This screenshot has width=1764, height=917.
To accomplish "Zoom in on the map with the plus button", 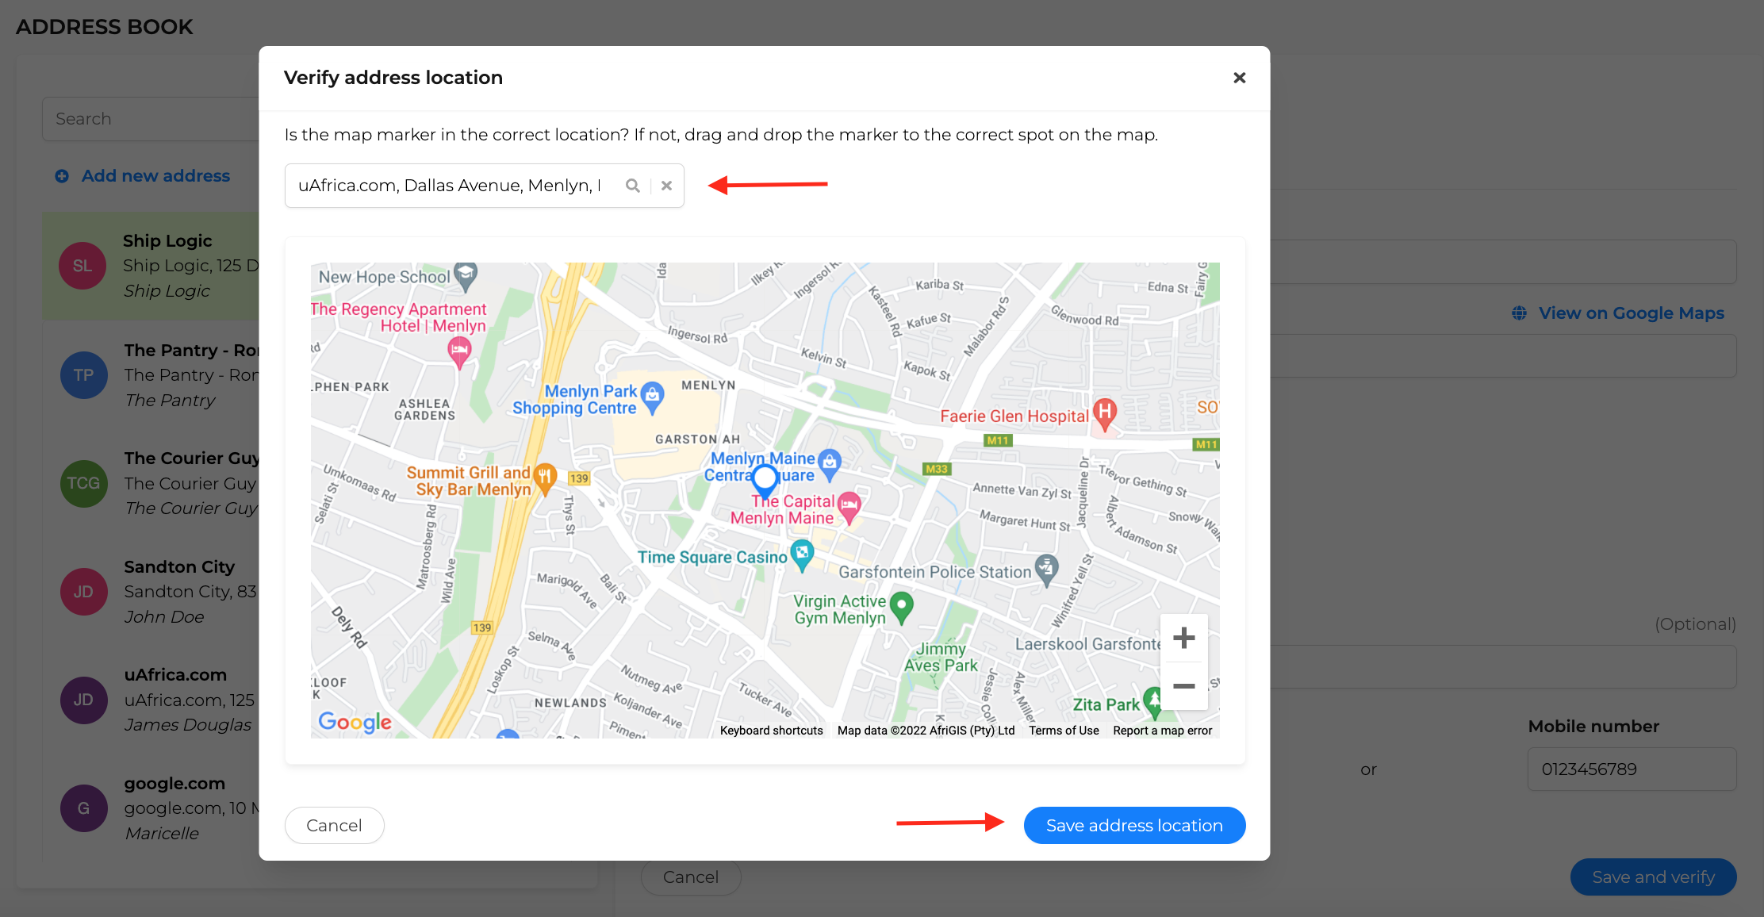I will pyautogui.click(x=1183, y=638).
